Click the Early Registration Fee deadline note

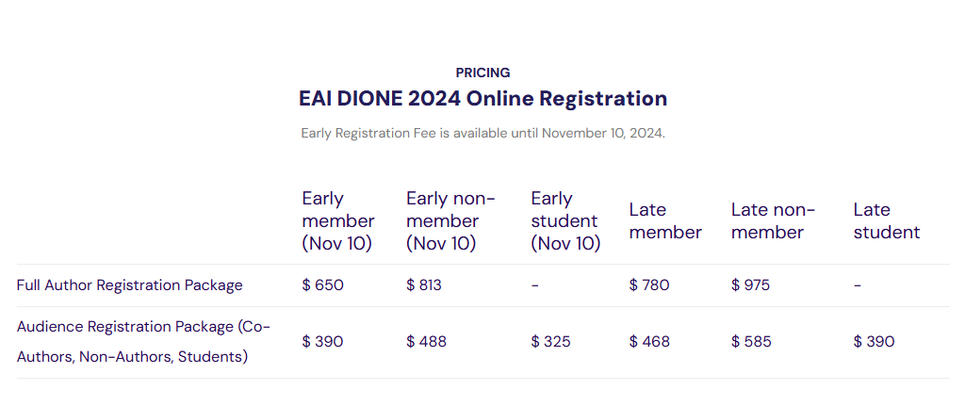pyautogui.click(x=482, y=133)
